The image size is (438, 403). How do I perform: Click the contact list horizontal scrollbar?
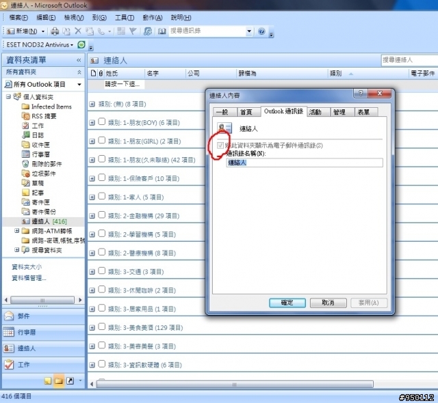[235, 385]
